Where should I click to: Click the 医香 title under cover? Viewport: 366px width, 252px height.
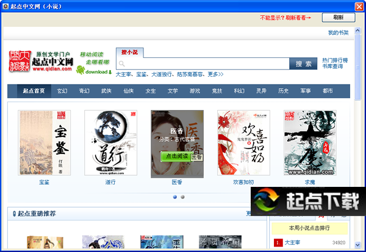click(177, 182)
